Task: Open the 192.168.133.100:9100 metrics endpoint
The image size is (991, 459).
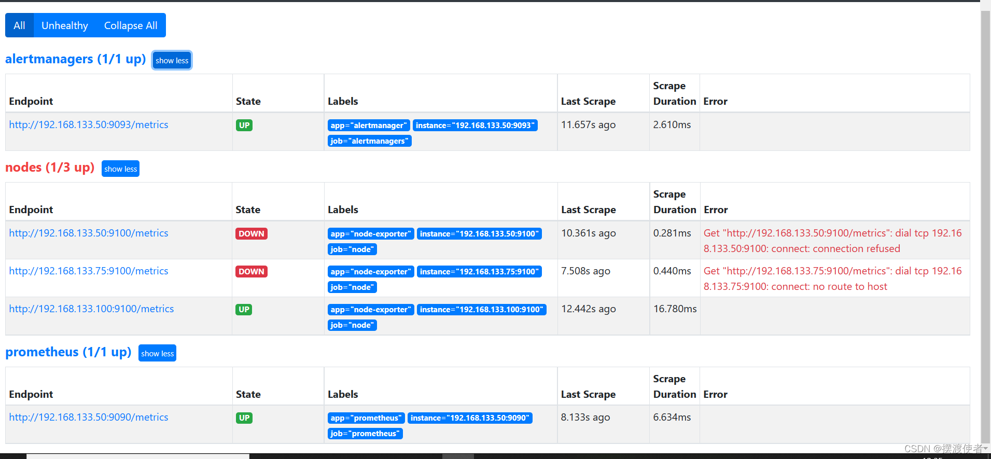Action: pos(91,309)
